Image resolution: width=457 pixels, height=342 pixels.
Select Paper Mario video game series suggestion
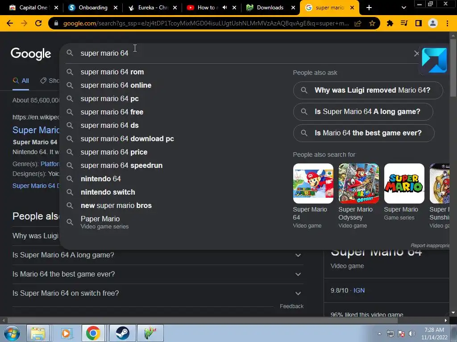point(175,222)
